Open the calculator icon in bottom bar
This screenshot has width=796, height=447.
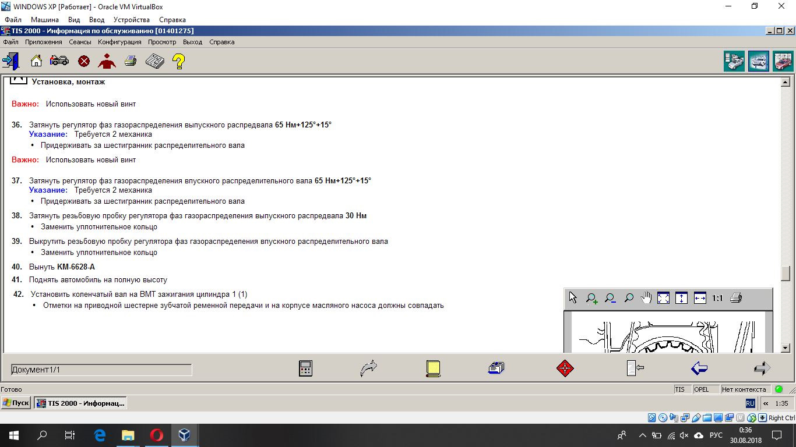point(305,368)
